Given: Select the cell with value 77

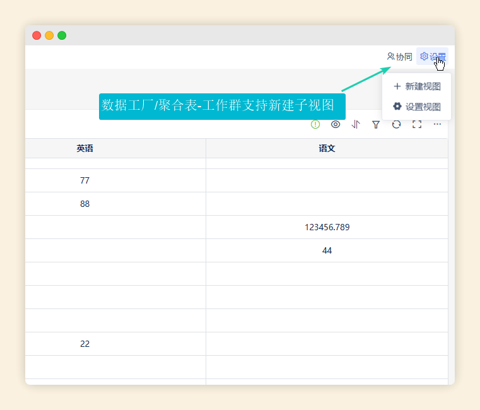Looking at the screenshot, I should tap(115, 180).
